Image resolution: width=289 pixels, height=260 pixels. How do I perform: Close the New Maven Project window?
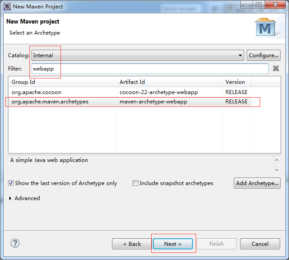point(275,4)
